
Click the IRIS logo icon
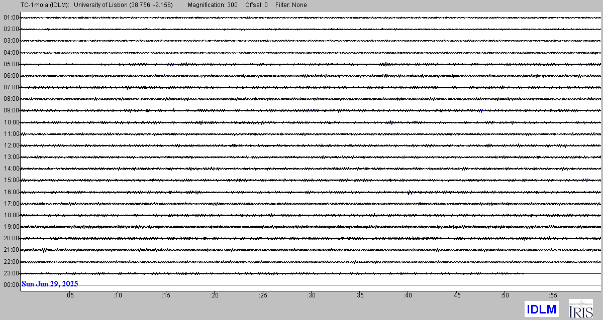pyautogui.click(x=580, y=308)
